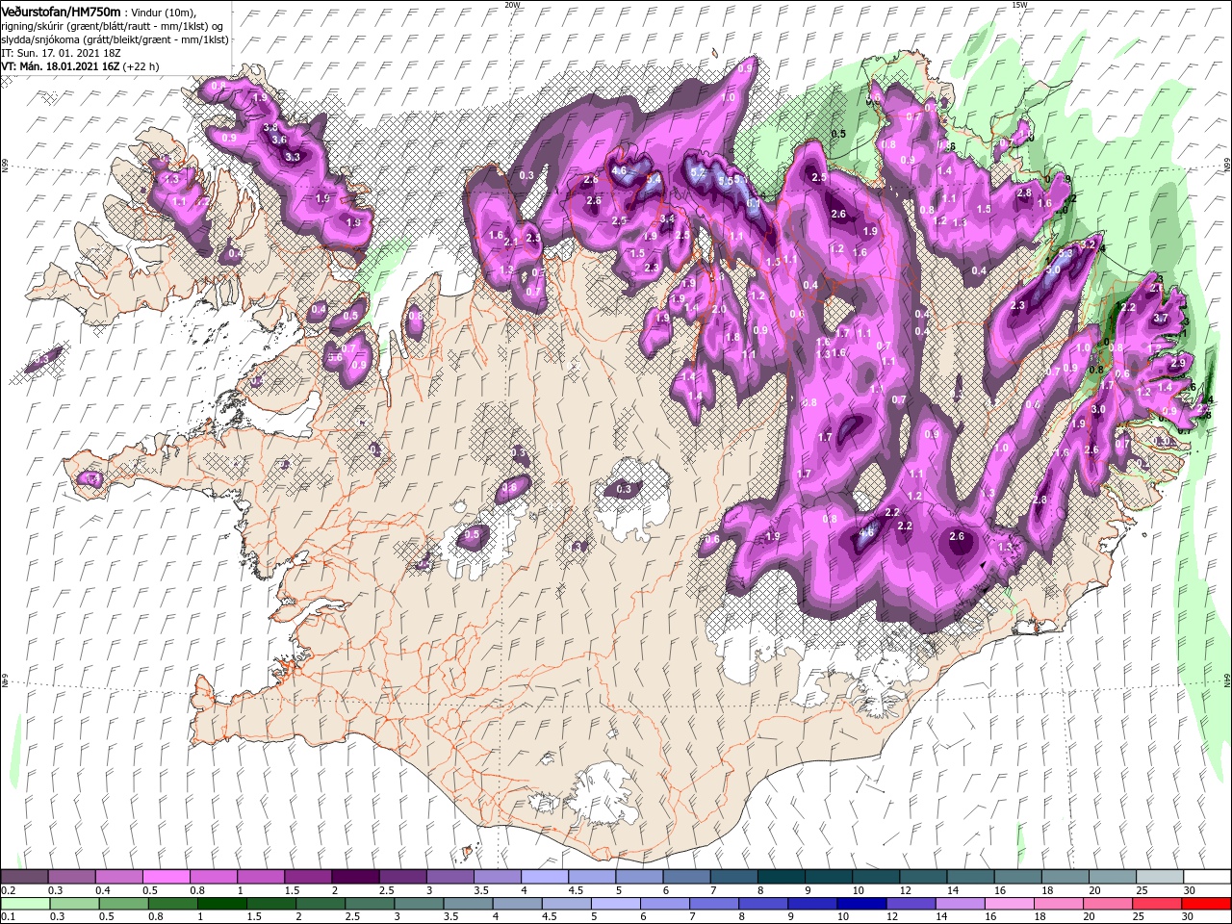Click the 'IT: Sun. 17. 01. 2021 18Z' line
Image resolution: width=1232 pixels, height=924 pixels.
(x=63, y=53)
